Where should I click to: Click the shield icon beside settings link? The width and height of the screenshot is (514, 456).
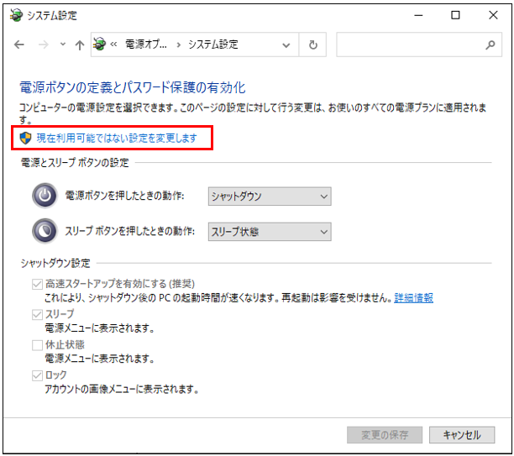tap(26, 137)
